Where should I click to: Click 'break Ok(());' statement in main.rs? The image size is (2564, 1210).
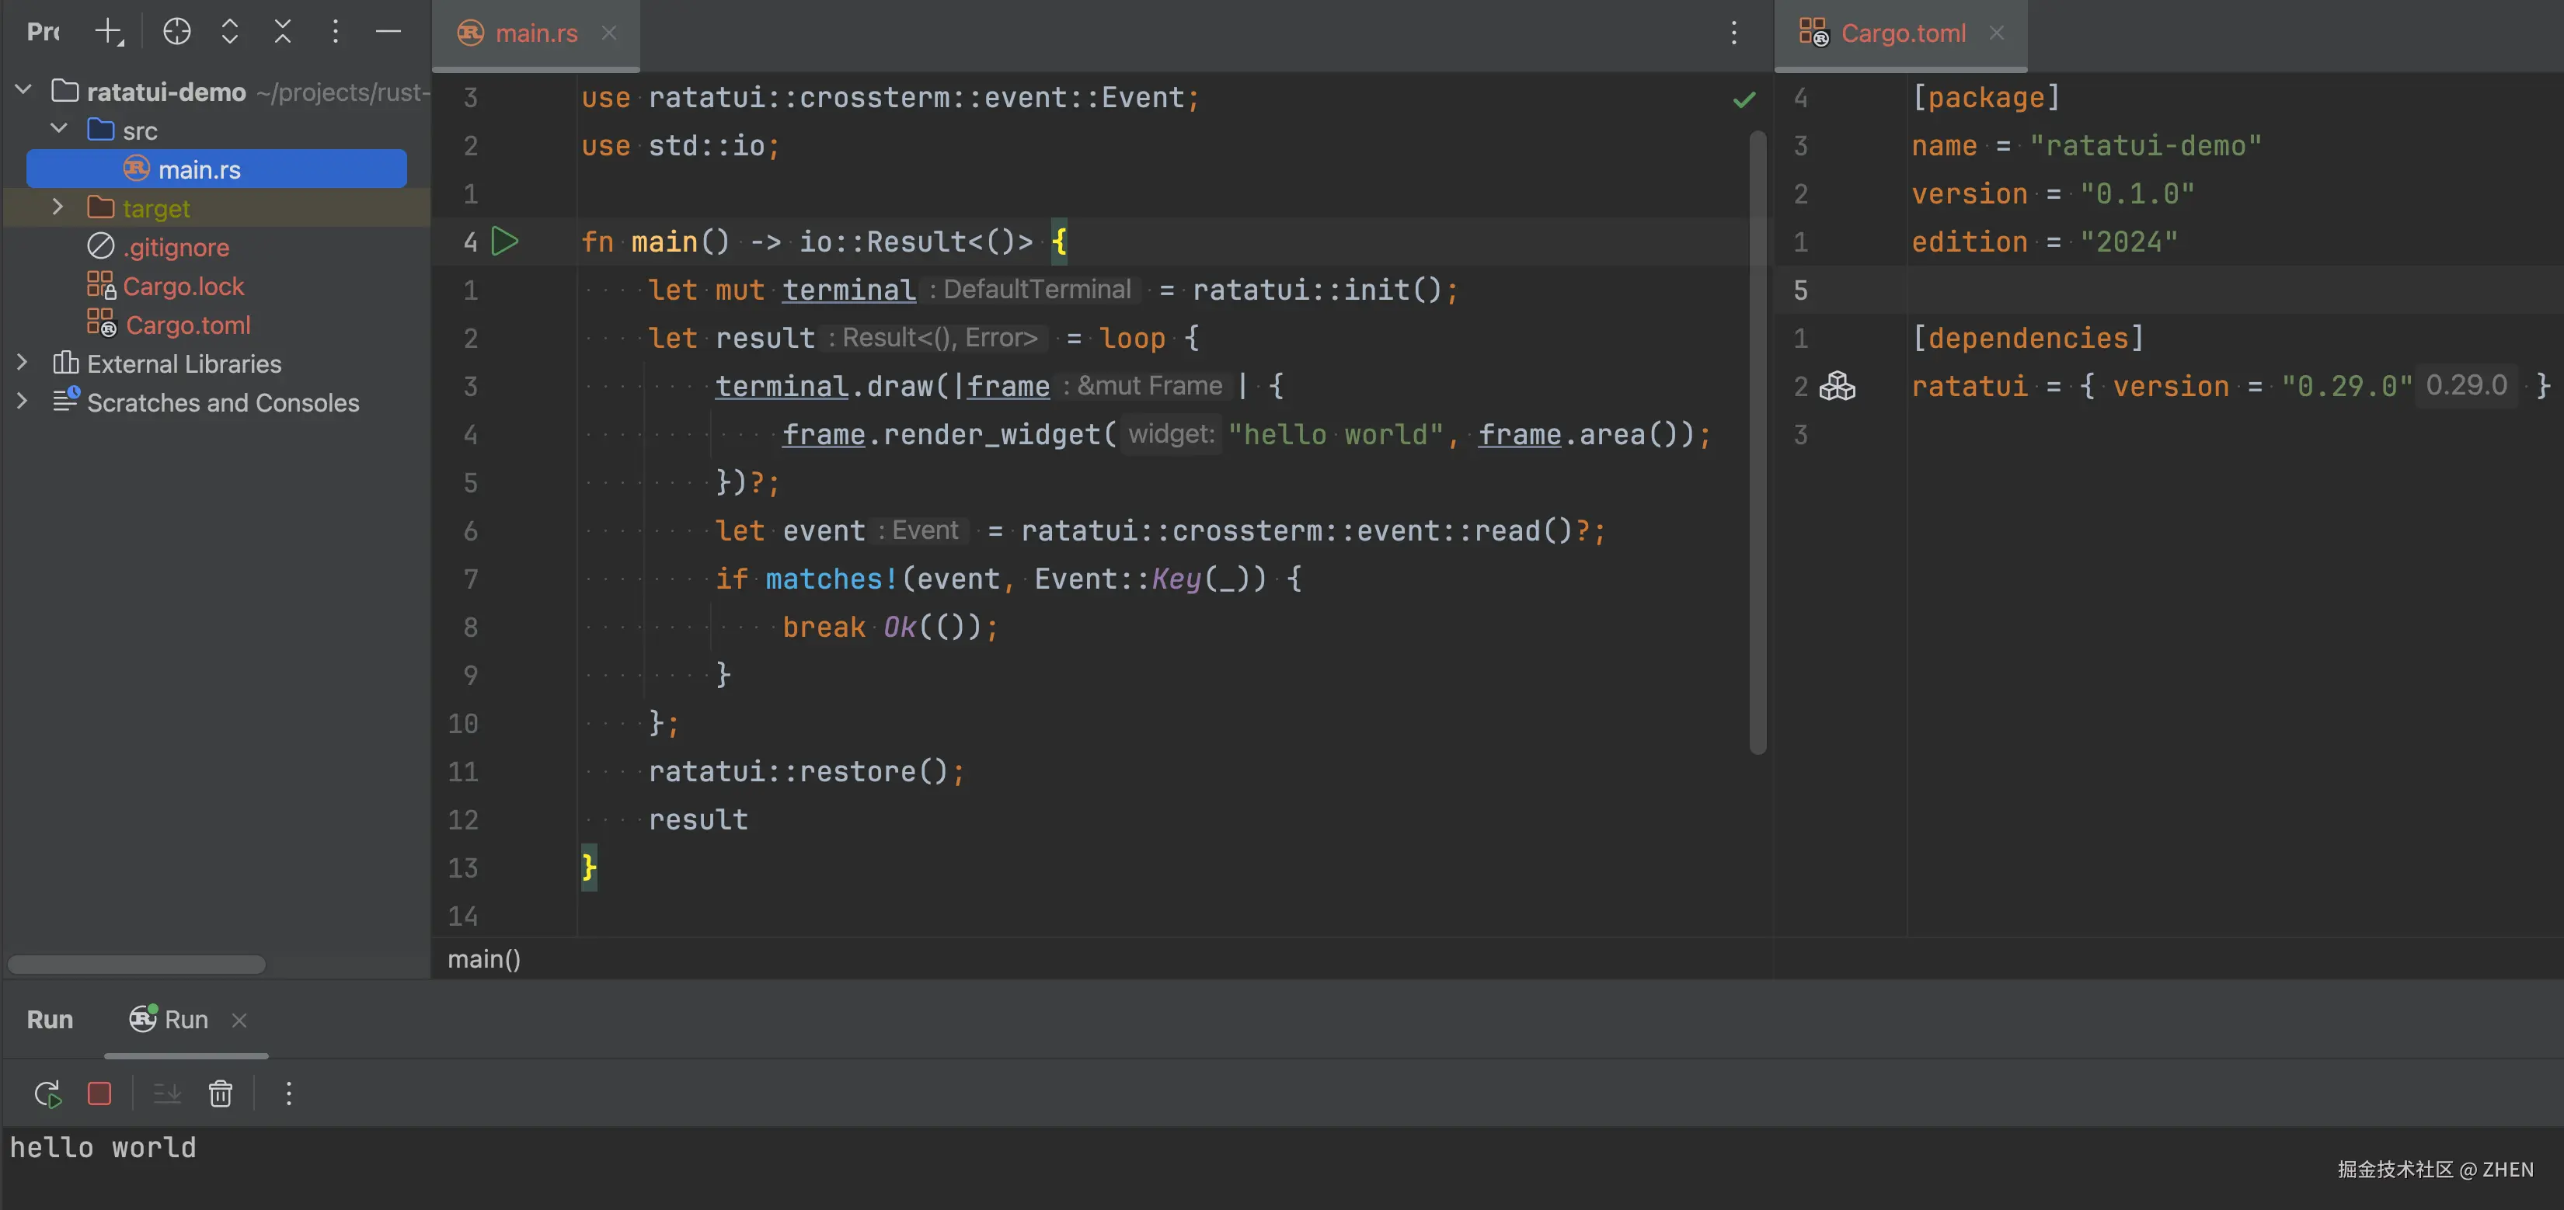[x=890, y=627]
